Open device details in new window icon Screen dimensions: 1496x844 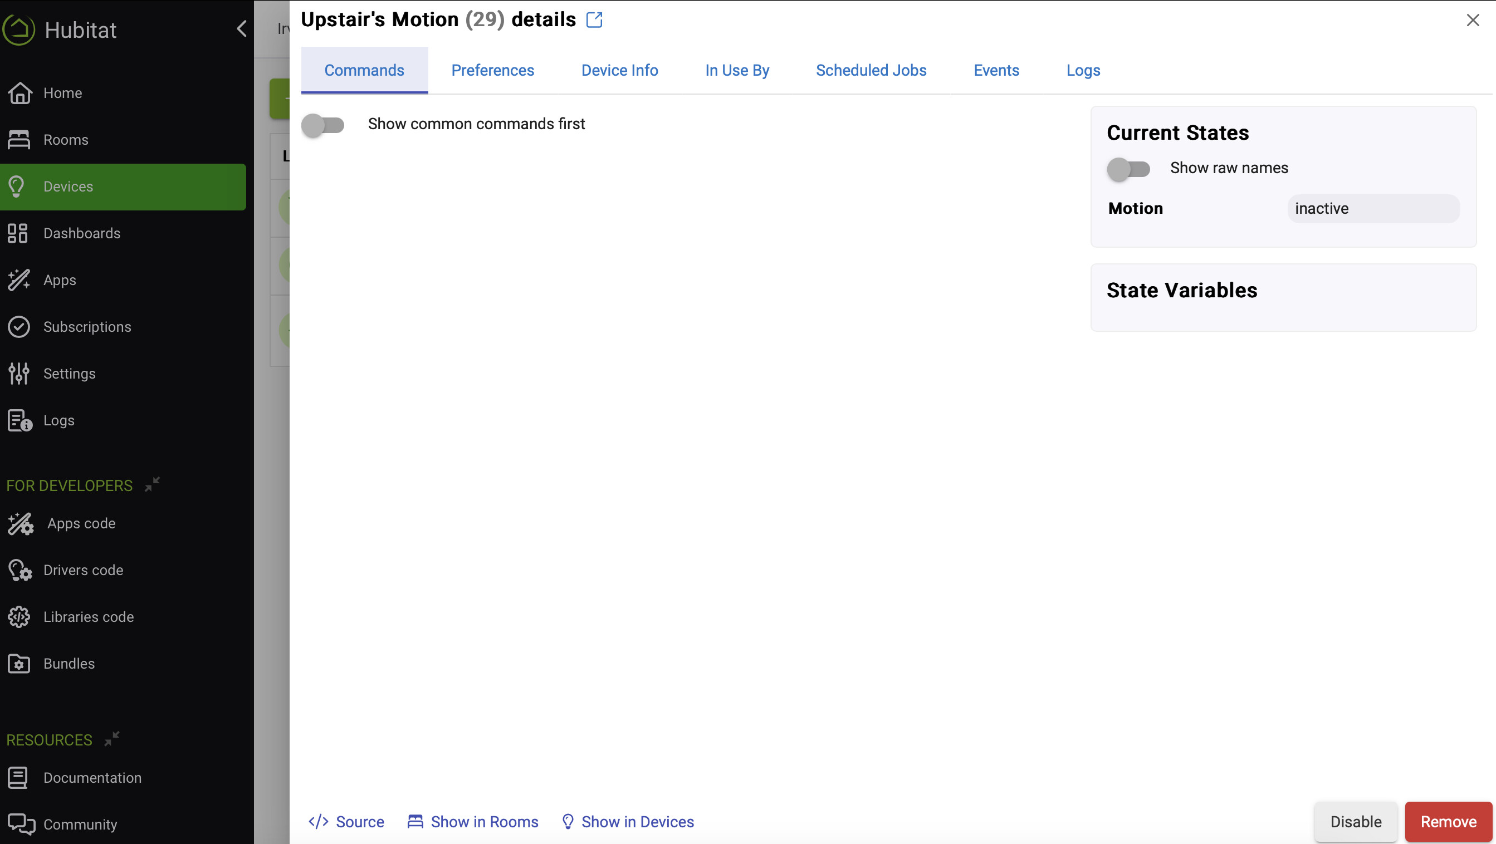point(594,19)
